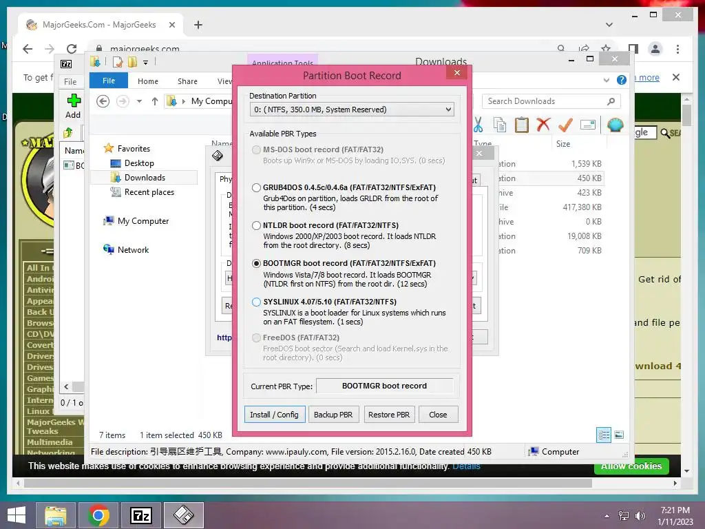Click Search Downloads field
The height and width of the screenshot is (529, 705).
[x=551, y=101]
